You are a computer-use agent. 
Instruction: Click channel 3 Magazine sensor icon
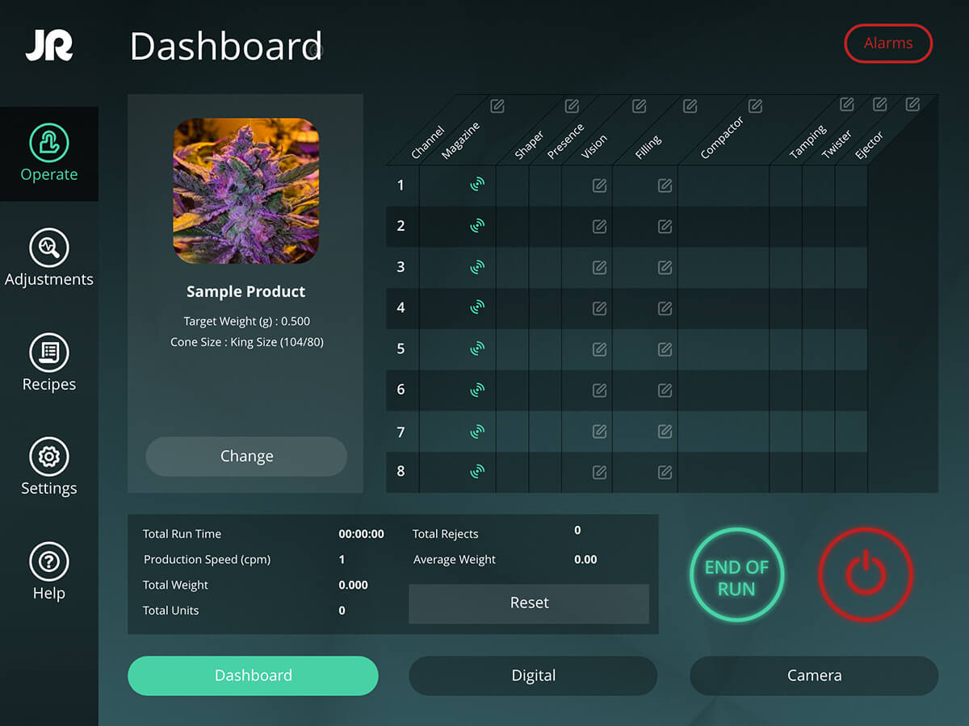477,266
